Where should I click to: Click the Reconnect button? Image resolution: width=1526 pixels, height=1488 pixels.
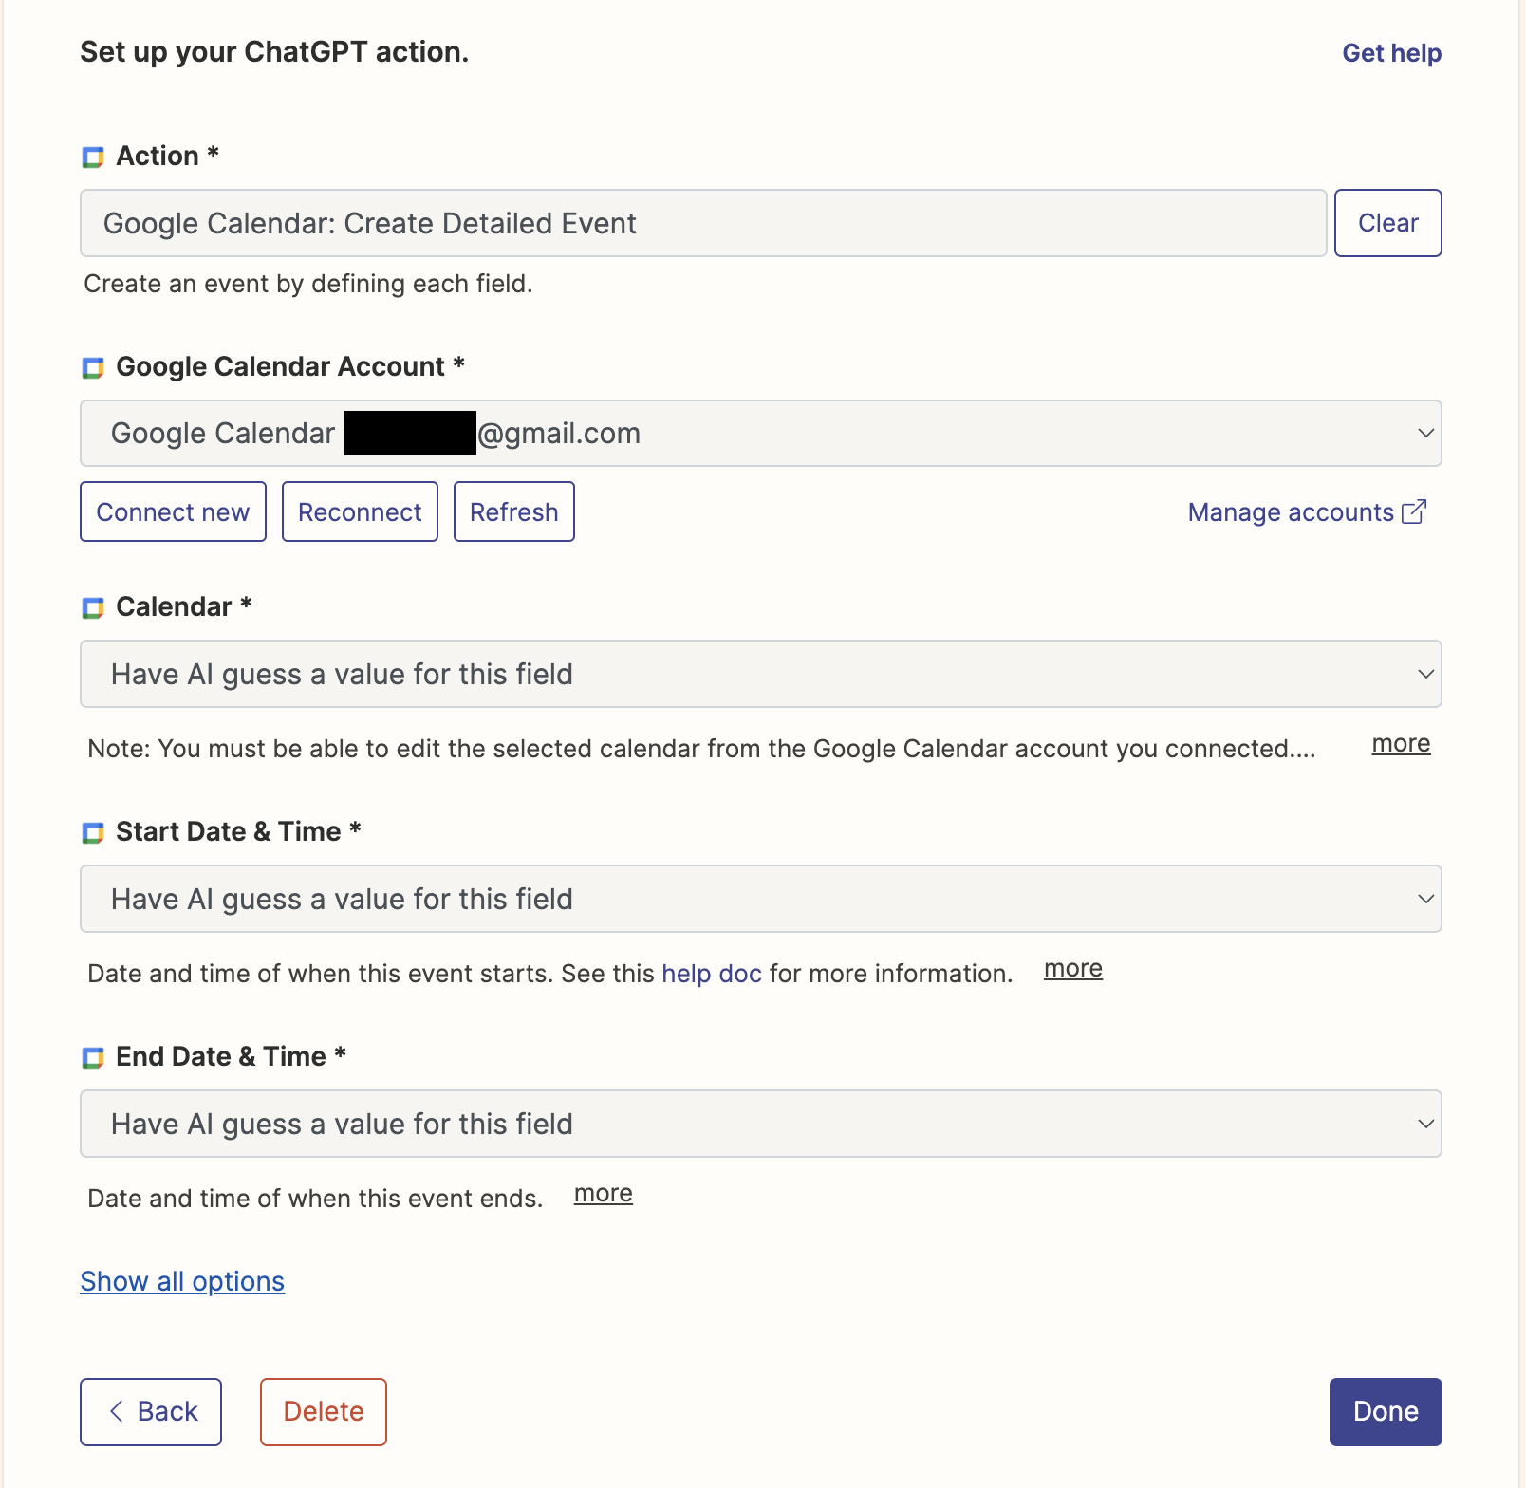point(360,512)
